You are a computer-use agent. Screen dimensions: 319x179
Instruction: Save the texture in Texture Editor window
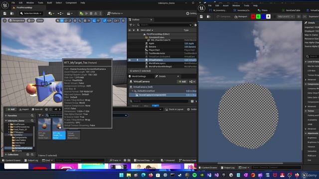point(201,16)
